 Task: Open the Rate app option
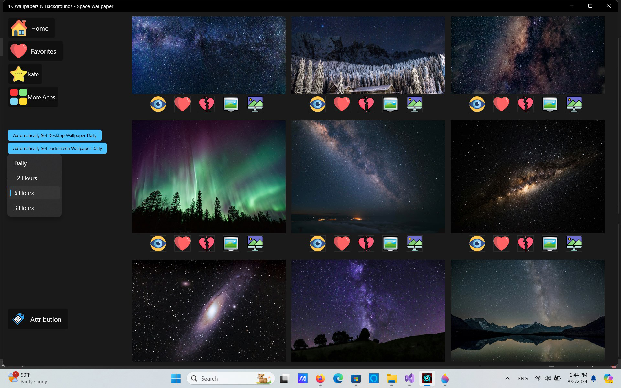click(25, 74)
